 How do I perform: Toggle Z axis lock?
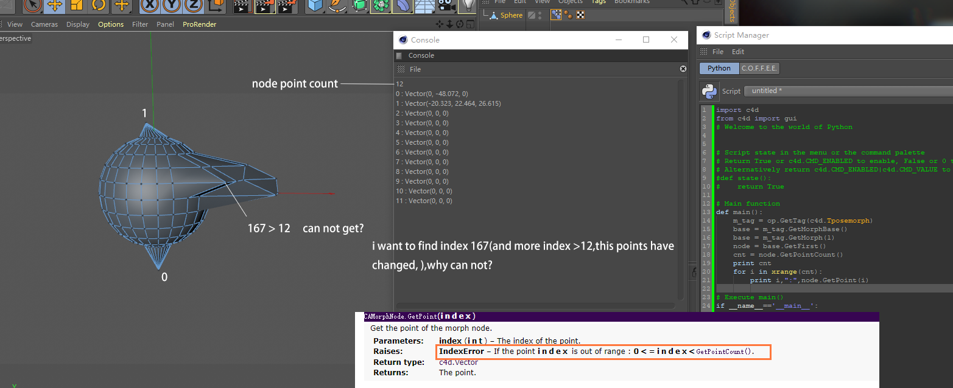click(194, 5)
